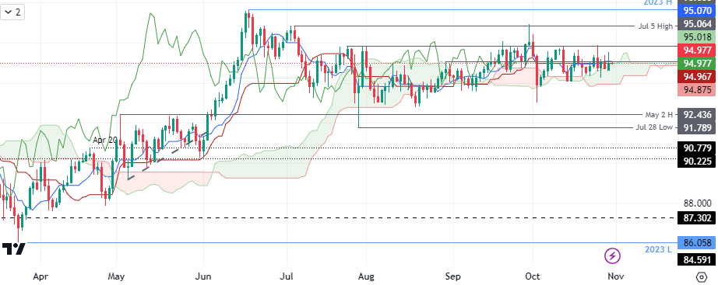Click the 95.064 grey price tag
Image resolution: width=718 pixels, height=285 pixels.
pyautogui.click(x=696, y=24)
